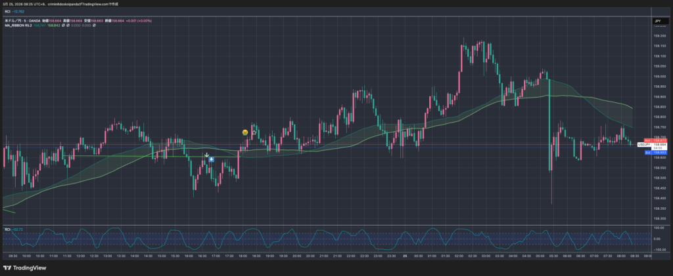This screenshot has height=276, width=673.
Task: Click the white star marker on the chart
Action: click(x=254, y=132)
